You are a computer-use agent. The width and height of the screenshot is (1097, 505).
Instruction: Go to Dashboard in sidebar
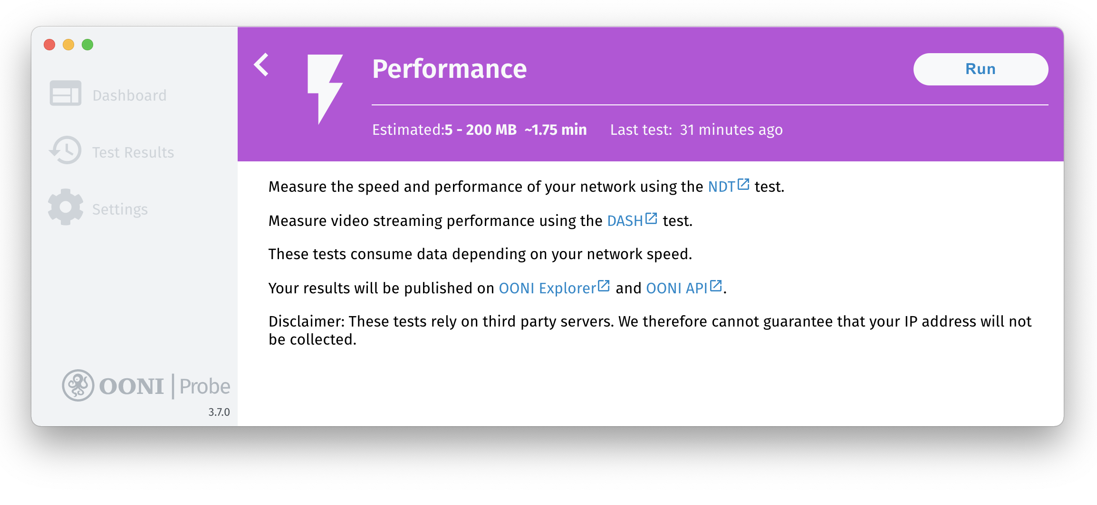pos(129,95)
